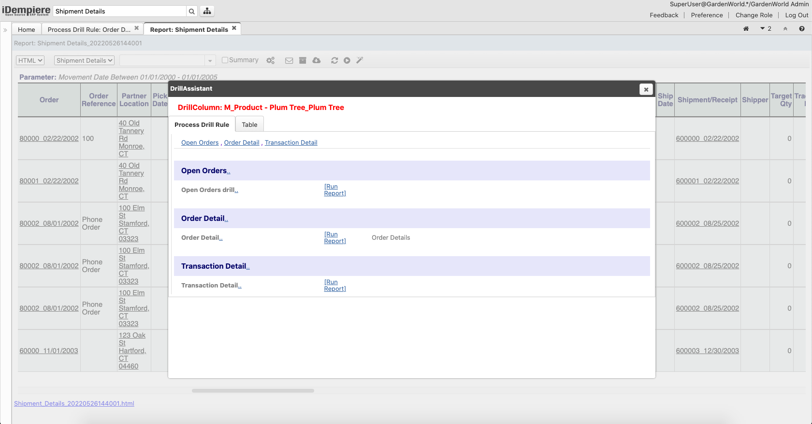Image resolution: width=812 pixels, height=424 pixels.
Task: Click the home icon in tab bar
Action: coord(746,29)
